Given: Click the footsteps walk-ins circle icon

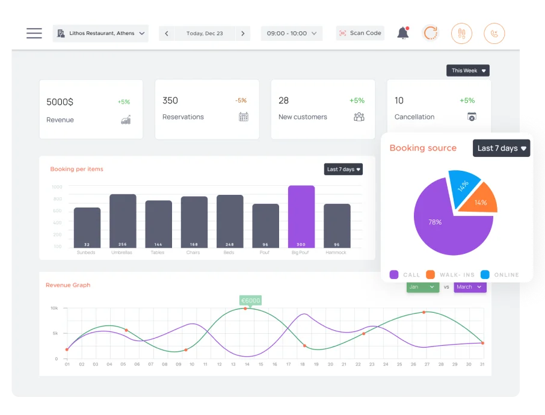Looking at the screenshot, I should point(461,33).
